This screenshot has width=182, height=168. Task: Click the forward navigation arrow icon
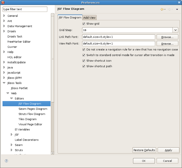(169, 9)
